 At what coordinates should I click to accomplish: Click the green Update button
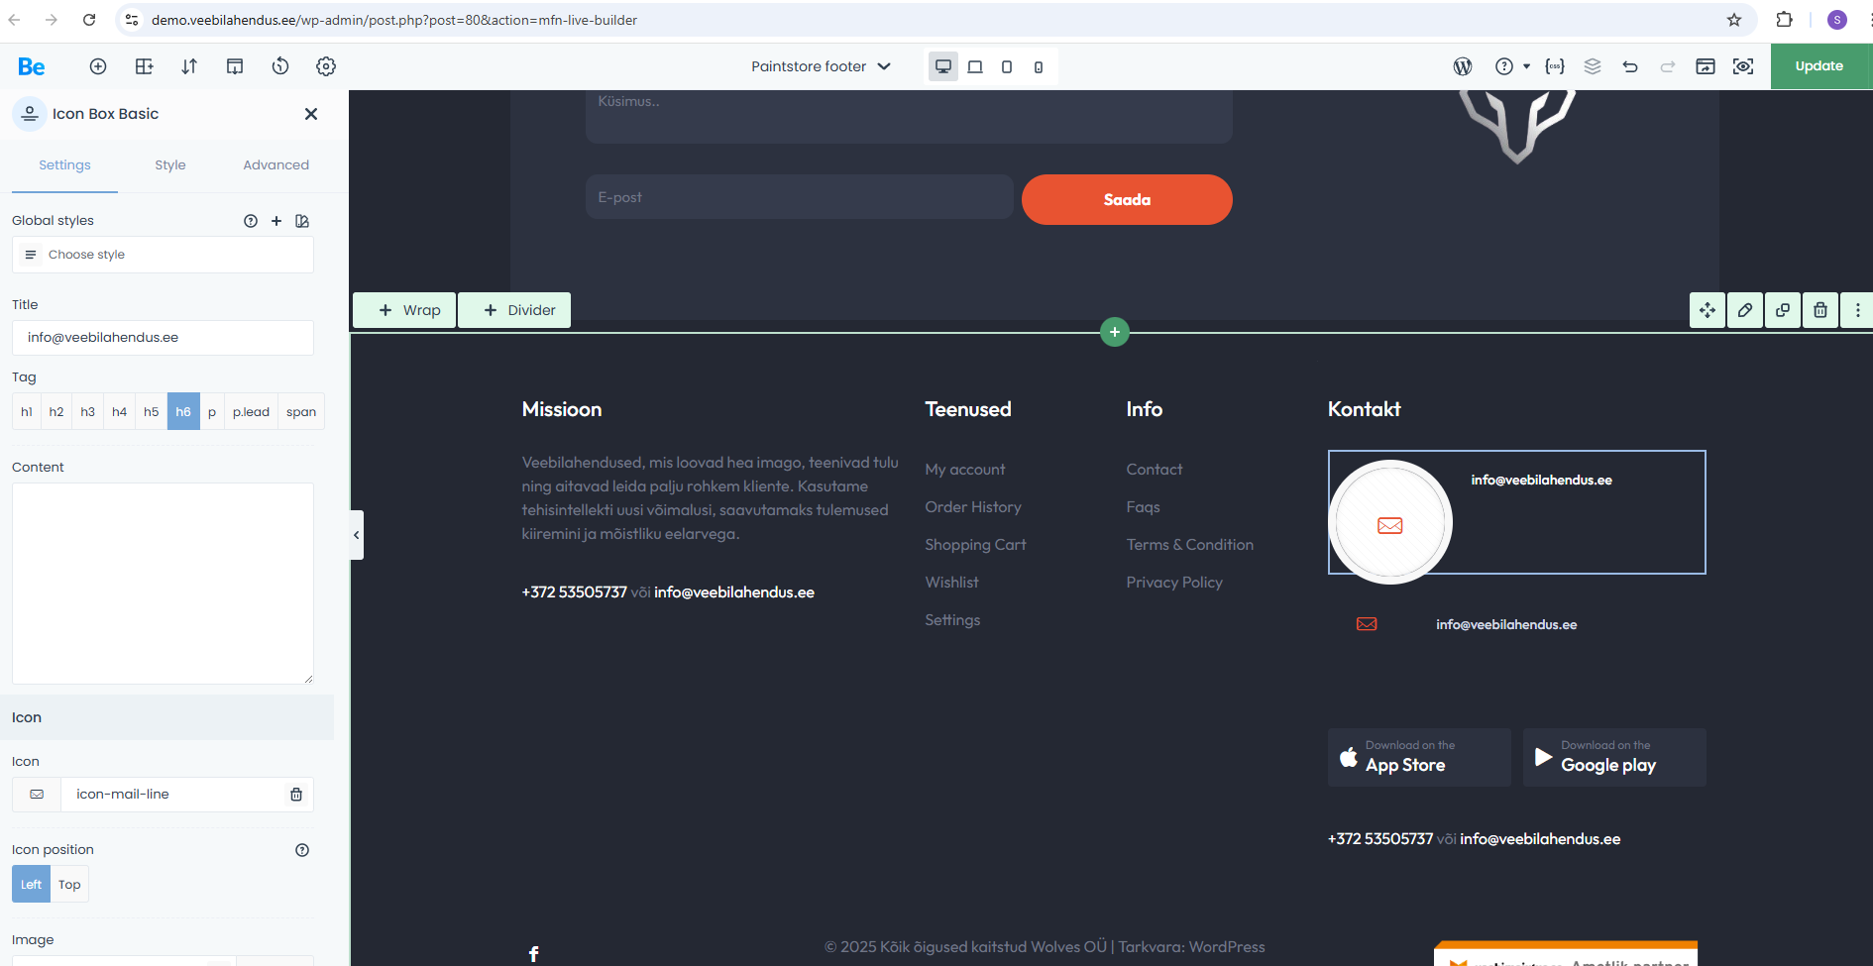coord(1819,66)
